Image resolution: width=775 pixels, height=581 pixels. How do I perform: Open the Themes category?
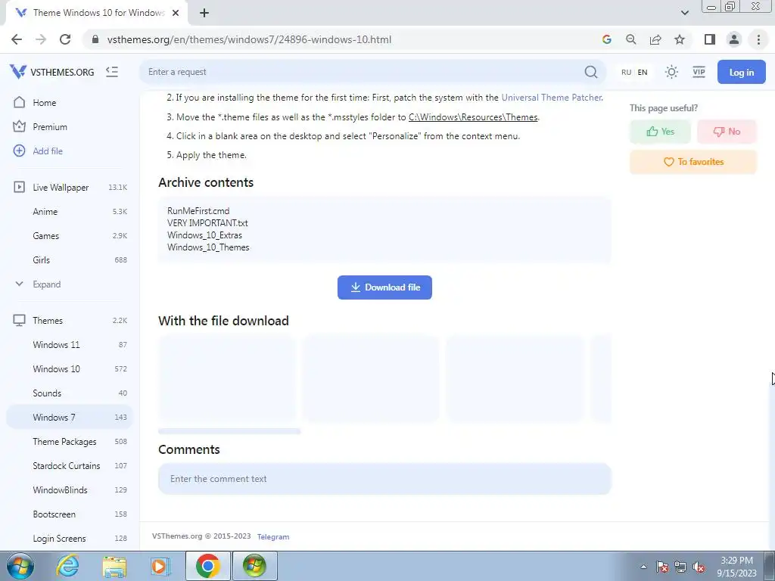pos(70,320)
